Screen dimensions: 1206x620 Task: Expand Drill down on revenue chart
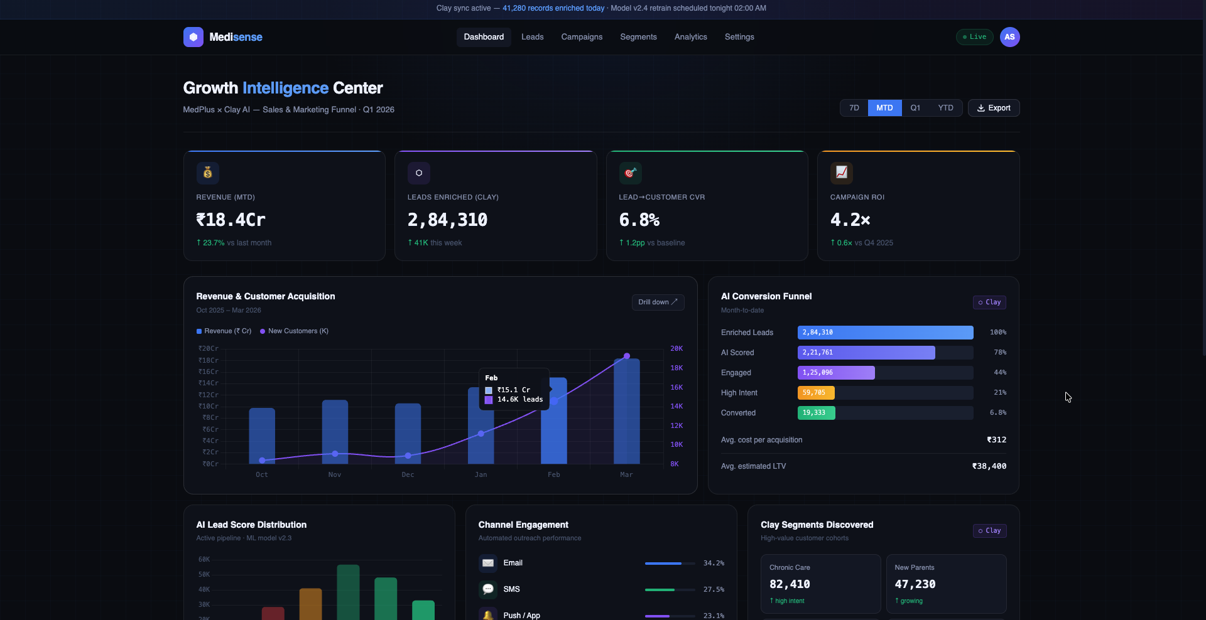click(658, 302)
